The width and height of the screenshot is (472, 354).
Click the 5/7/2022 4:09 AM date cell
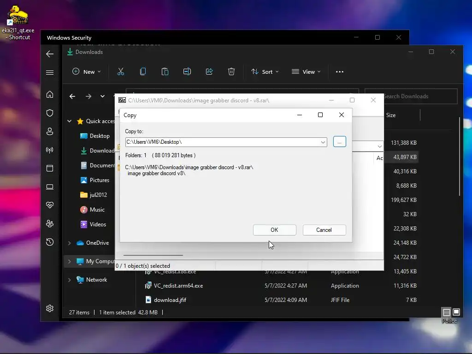pyautogui.click(x=286, y=300)
